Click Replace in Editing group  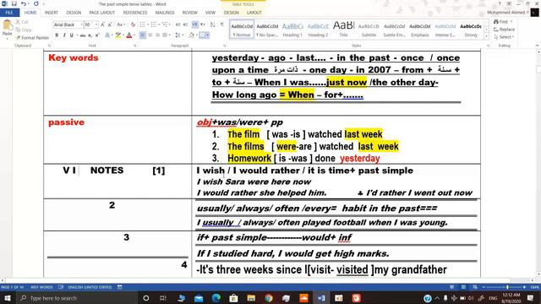pyautogui.click(x=504, y=30)
